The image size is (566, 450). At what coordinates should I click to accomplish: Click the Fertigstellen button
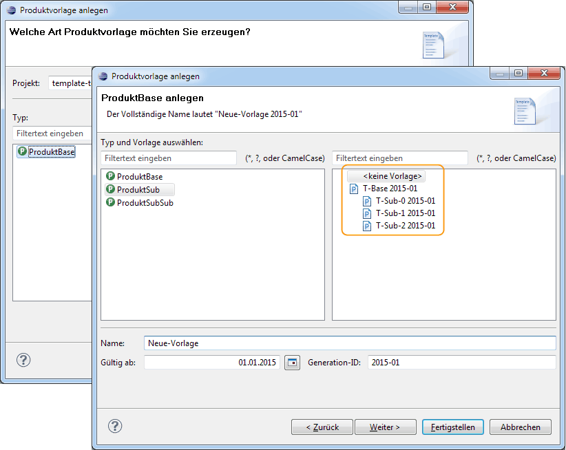click(452, 427)
